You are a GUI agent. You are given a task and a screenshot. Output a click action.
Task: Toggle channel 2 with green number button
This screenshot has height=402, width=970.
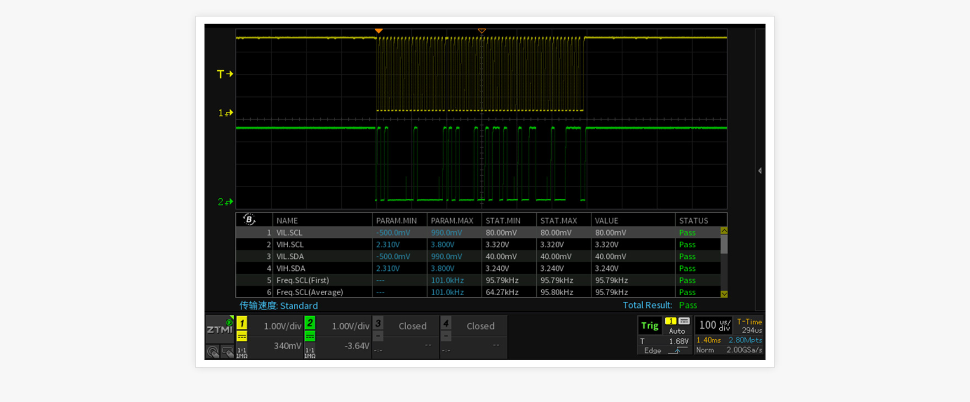coord(310,323)
